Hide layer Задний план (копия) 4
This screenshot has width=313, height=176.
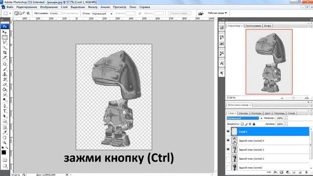(228, 140)
